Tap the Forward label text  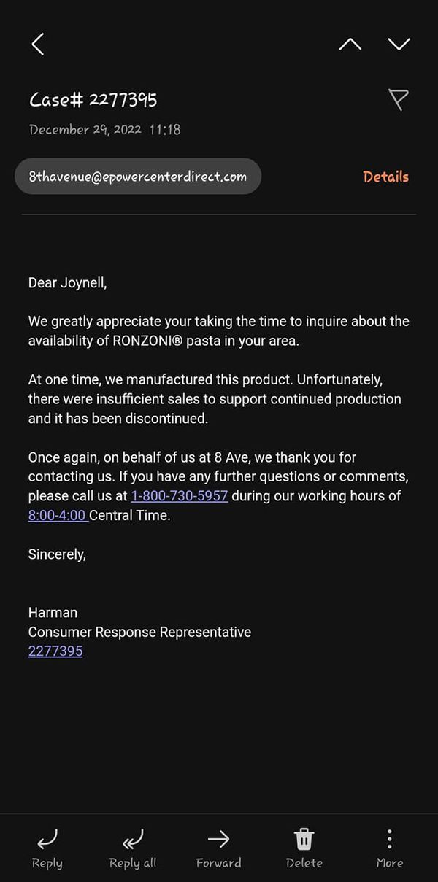[218, 862]
